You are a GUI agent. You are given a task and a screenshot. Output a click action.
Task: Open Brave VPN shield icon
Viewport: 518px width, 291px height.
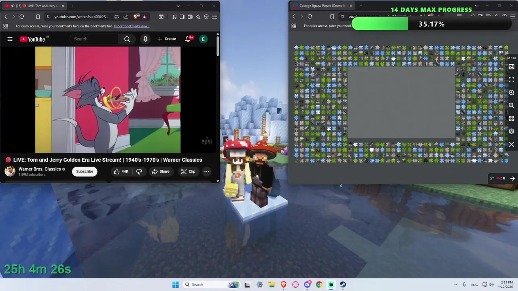tap(206, 17)
